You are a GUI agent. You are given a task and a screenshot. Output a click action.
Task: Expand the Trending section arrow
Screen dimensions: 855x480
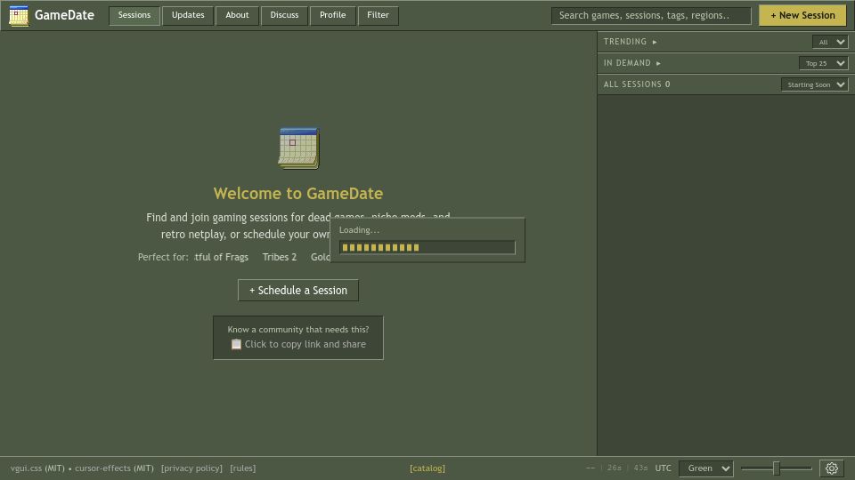point(655,42)
